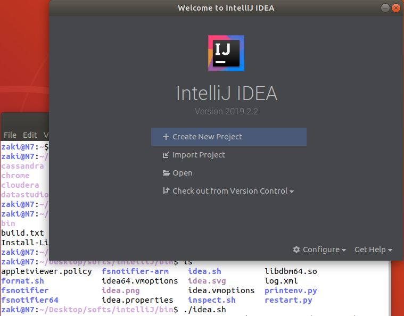Click inspect.sh in the terminal listing
The image size is (404, 316).
pyautogui.click(x=212, y=300)
